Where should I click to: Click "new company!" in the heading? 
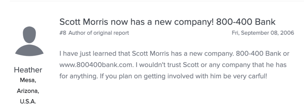coord(184,22)
